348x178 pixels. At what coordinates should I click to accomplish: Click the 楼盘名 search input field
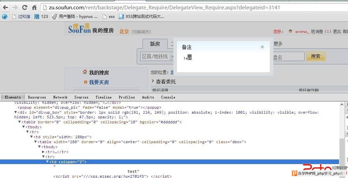point(289,57)
